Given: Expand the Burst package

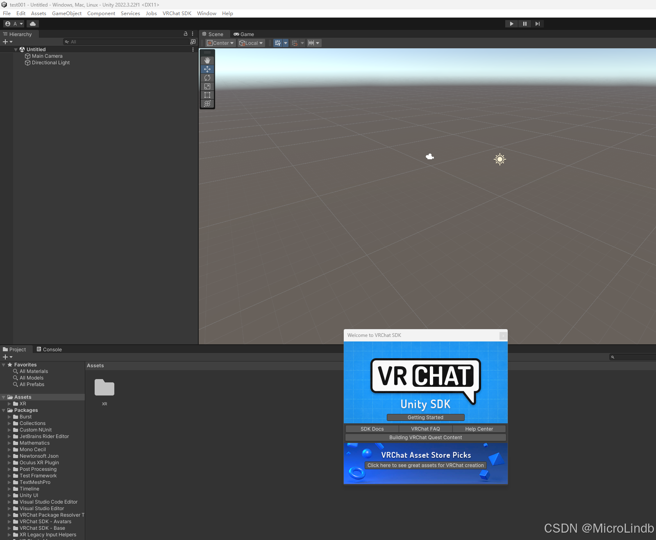Looking at the screenshot, I should pos(9,417).
